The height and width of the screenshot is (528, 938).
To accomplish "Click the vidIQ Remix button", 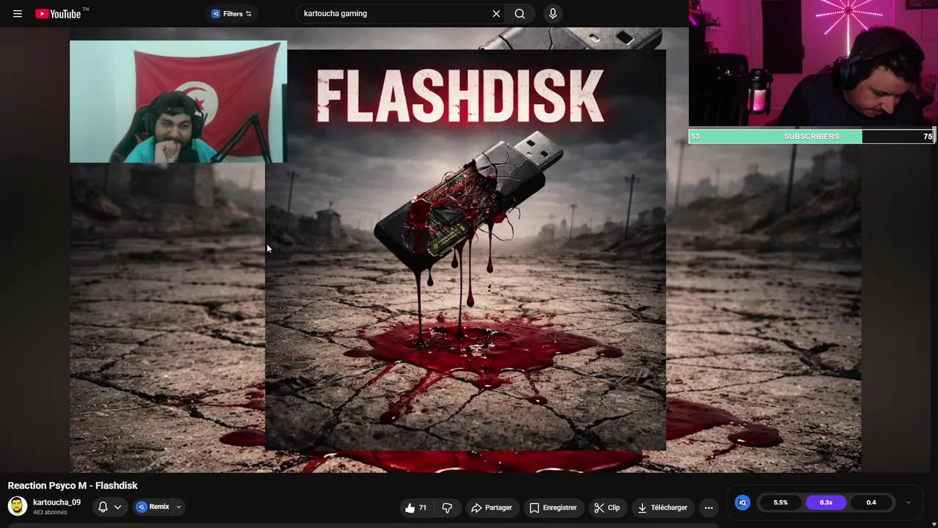I will click(152, 507).
